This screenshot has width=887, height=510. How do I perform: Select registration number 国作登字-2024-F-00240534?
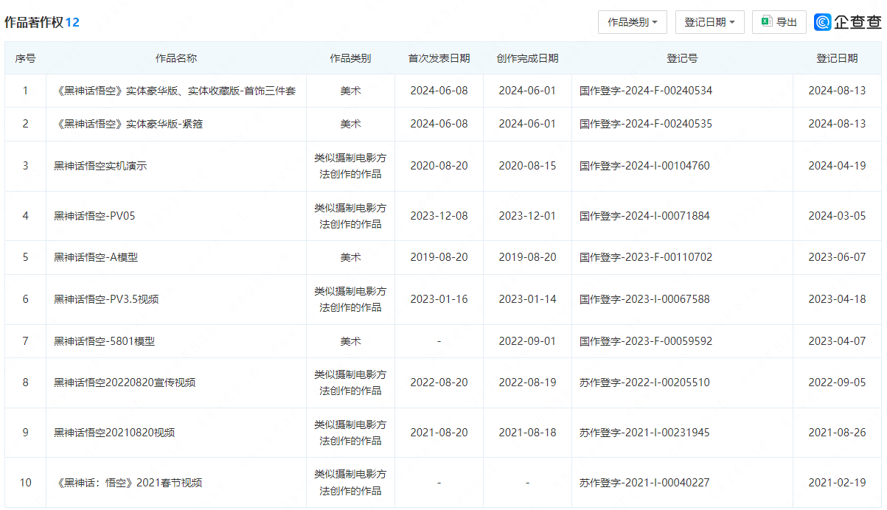point(646,90)
